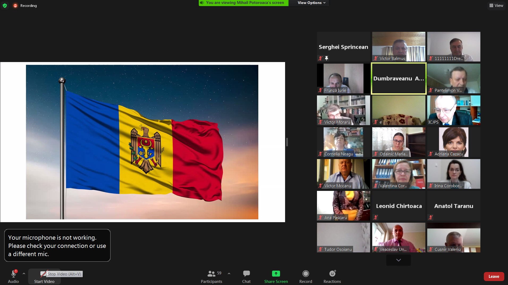
Task: Click muted mic icon beside Adriana Cazacu name
Action: [x=431, y=154]
